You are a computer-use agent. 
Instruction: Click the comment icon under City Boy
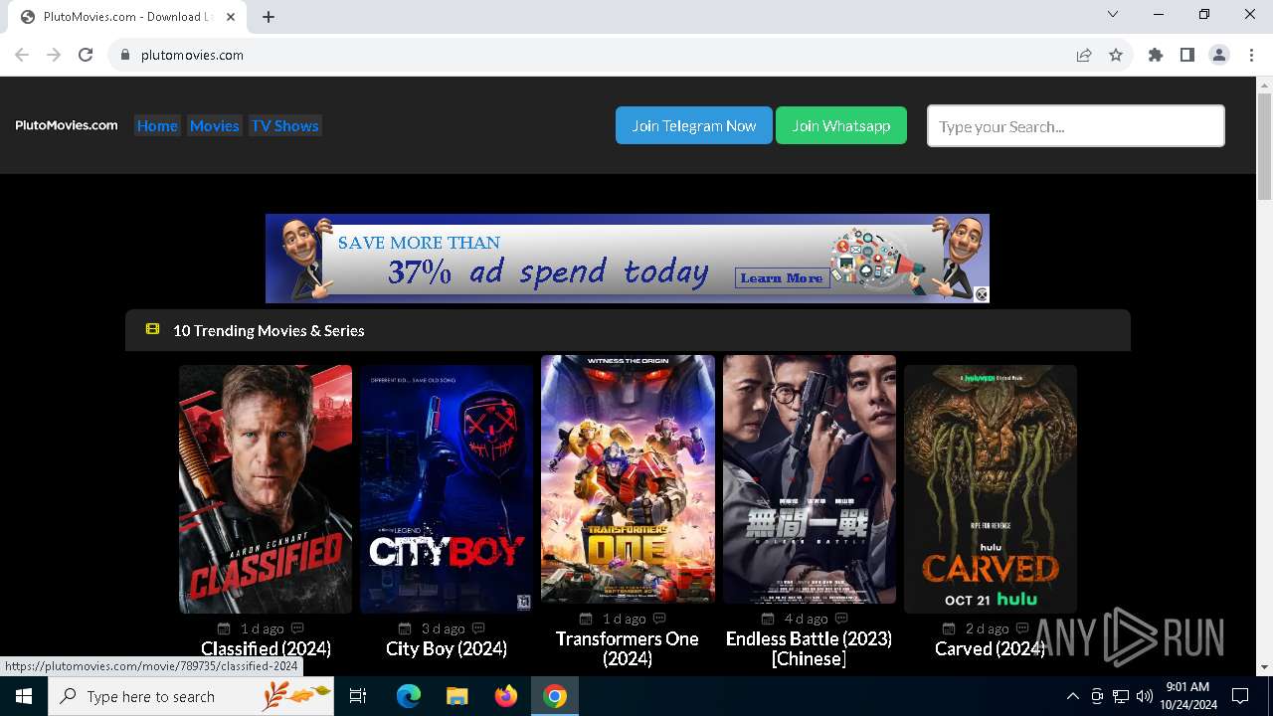tap(478, 628)
